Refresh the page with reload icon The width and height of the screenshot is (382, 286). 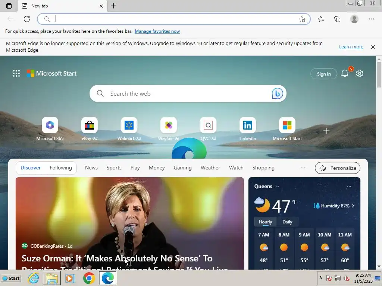[x=27, y=19]
